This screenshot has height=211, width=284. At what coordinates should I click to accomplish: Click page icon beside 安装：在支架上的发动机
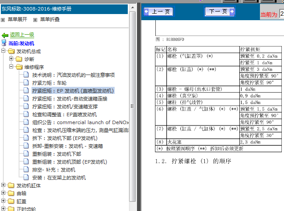(x=26, y=177)
